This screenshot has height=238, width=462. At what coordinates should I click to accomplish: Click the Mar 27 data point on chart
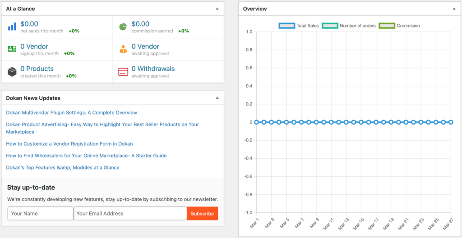[x=451, y=122]
